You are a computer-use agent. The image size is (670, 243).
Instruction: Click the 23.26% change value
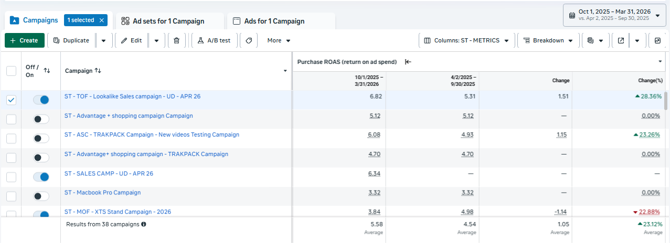click(x=647, y=135)
